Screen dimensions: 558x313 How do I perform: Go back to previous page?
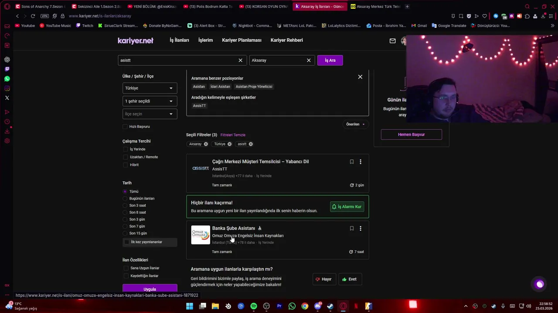[x=17, y=16]
